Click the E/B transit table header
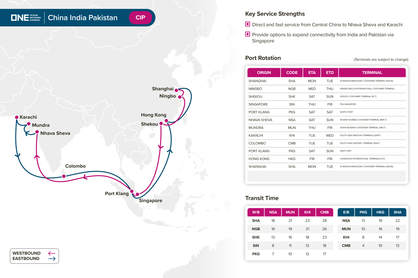Screen dimensions: 418x278 pyautogui.click(x=346, y=212)
